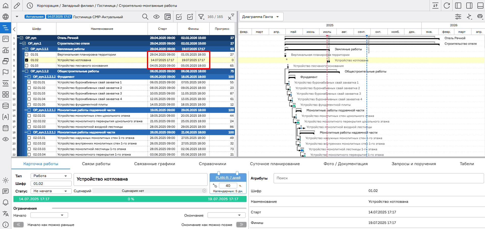Tick the checkbox for row 02.01.05
The image size is (485, 229).
29,104
